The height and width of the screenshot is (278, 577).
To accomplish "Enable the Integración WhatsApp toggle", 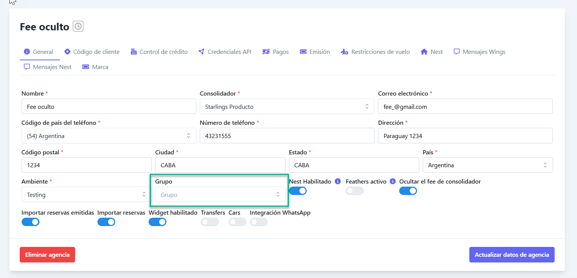I will (x=259, y=222).
